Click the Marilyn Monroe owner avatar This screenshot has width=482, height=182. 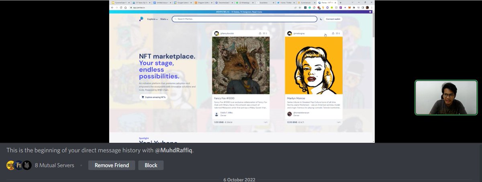pyautogui.click(x=290, y=114)
